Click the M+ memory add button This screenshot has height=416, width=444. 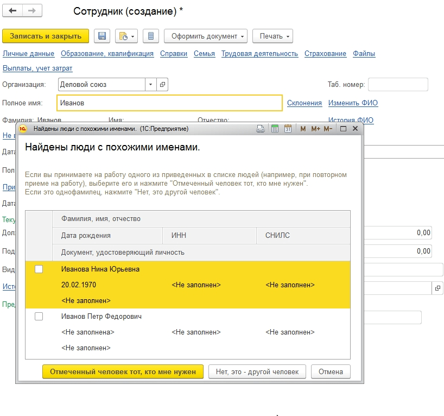pyautogui.click(x=315, y=129)
